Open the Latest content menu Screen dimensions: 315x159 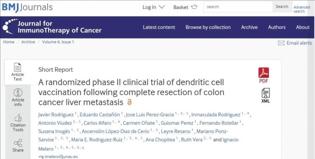point(159,27)
